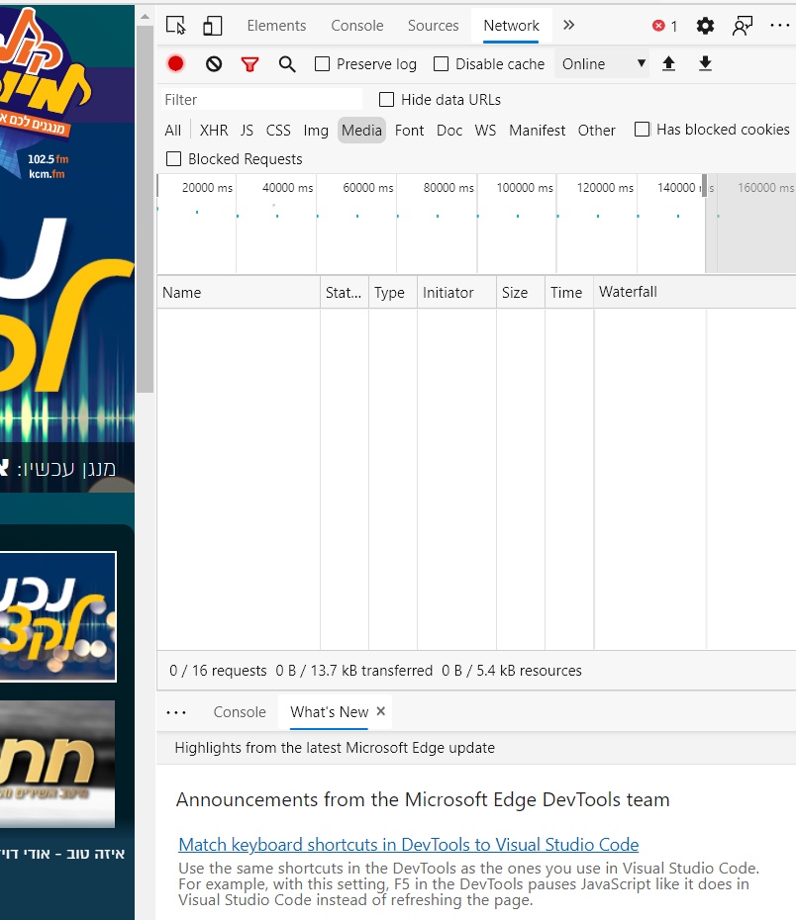Toggle device emulation icon
Screen dimensions: 796x920
(212, 26)
